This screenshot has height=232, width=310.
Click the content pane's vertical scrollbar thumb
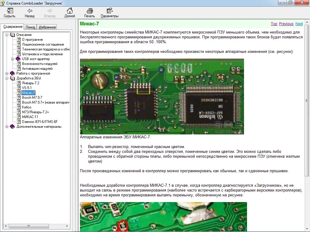coord(307,101)
